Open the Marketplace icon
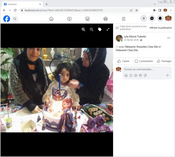175x157 pixels. (87, 19)
